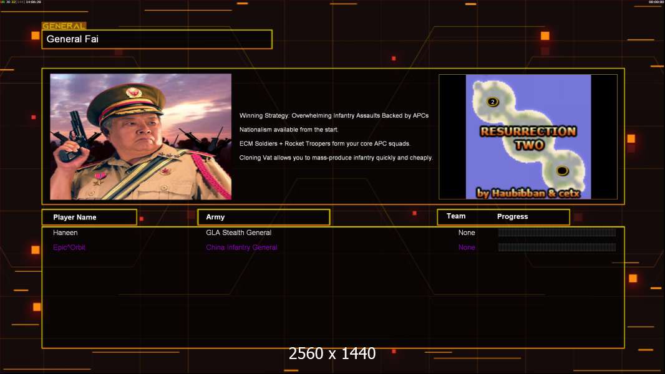Select player Haneen in the list
This screenshot has width=665, height=374.
[x=66, y=233]
